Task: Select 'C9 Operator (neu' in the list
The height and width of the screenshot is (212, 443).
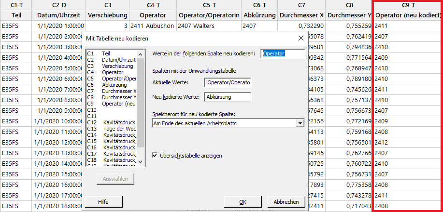Action: click(112, 104)
